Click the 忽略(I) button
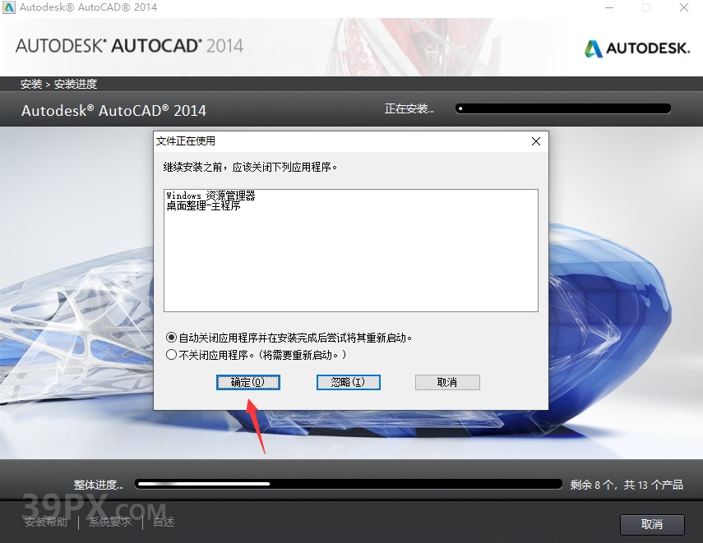The height and width of the screenshot is (543, 703). coord(348,382)
